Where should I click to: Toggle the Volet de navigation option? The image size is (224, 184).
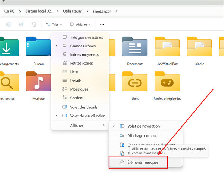click(143, 126)
